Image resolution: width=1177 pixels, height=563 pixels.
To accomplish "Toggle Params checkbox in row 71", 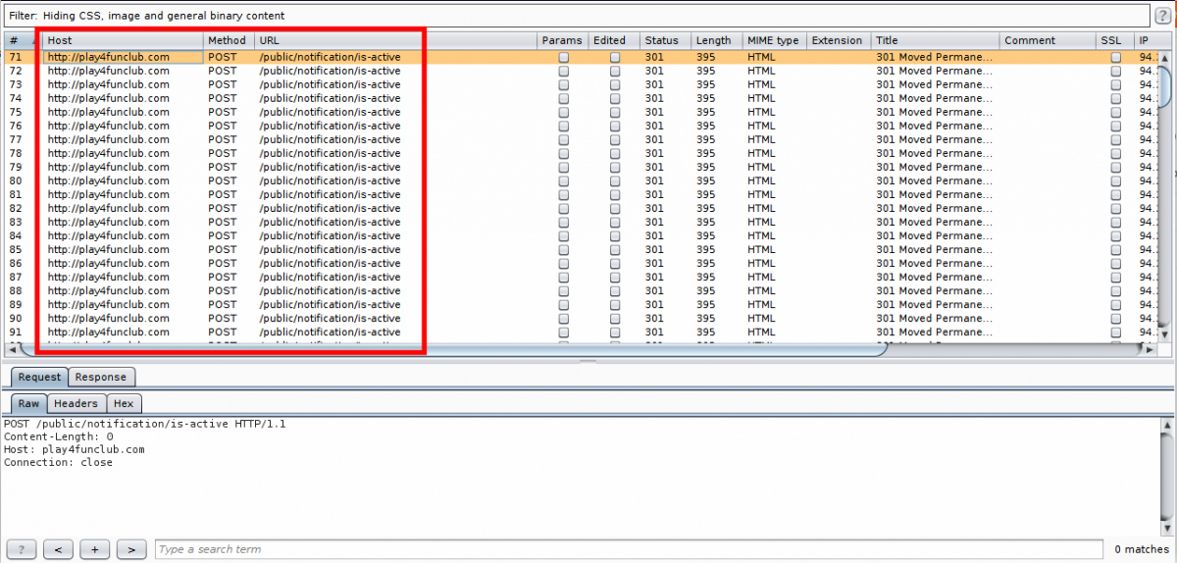I will point(563,58).
